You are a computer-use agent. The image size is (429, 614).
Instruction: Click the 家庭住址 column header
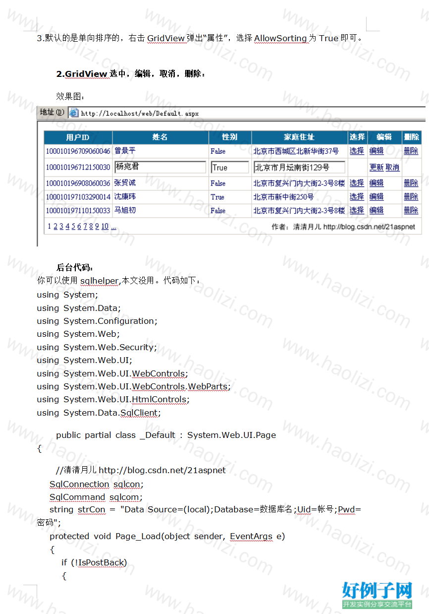pyautogui.click(x=299, y=137)
